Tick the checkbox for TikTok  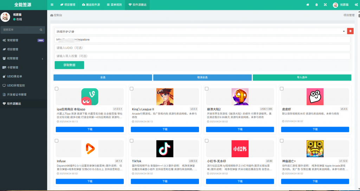pos(131,141)
